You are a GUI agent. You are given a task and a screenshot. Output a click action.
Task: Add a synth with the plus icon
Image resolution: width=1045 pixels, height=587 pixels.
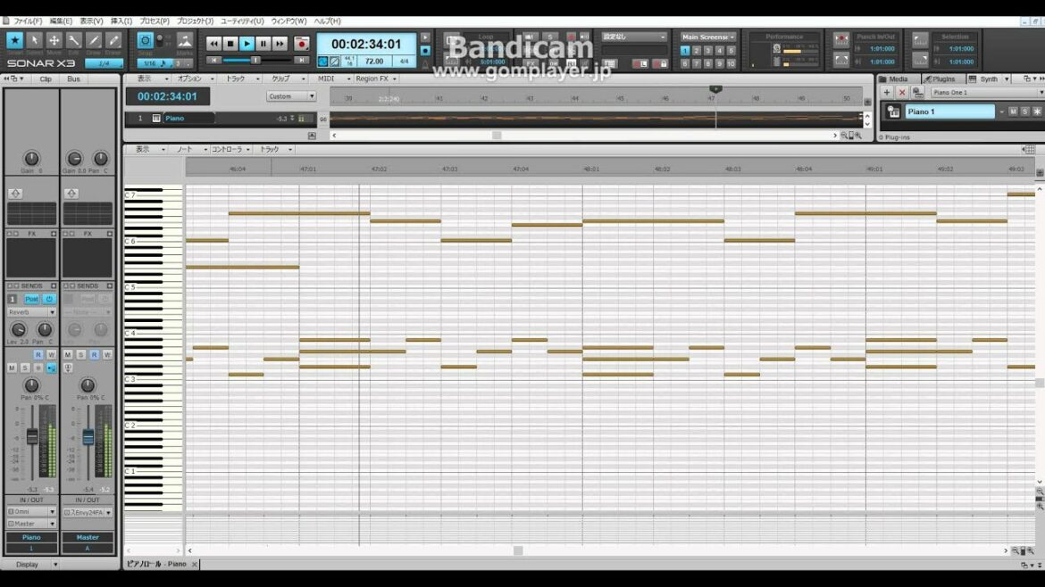tap(887, 93)
